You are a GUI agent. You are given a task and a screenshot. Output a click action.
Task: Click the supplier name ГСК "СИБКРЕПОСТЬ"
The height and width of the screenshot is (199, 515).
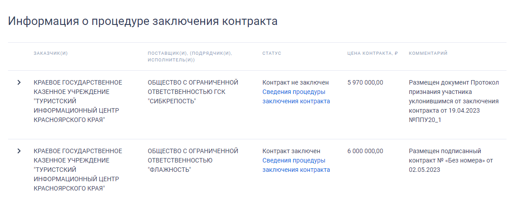tap(193, 92)
